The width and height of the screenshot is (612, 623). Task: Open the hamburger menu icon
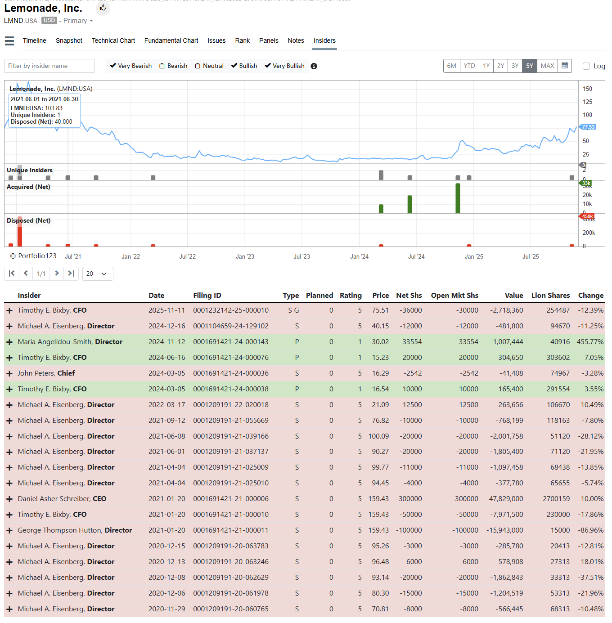(9, 41)
